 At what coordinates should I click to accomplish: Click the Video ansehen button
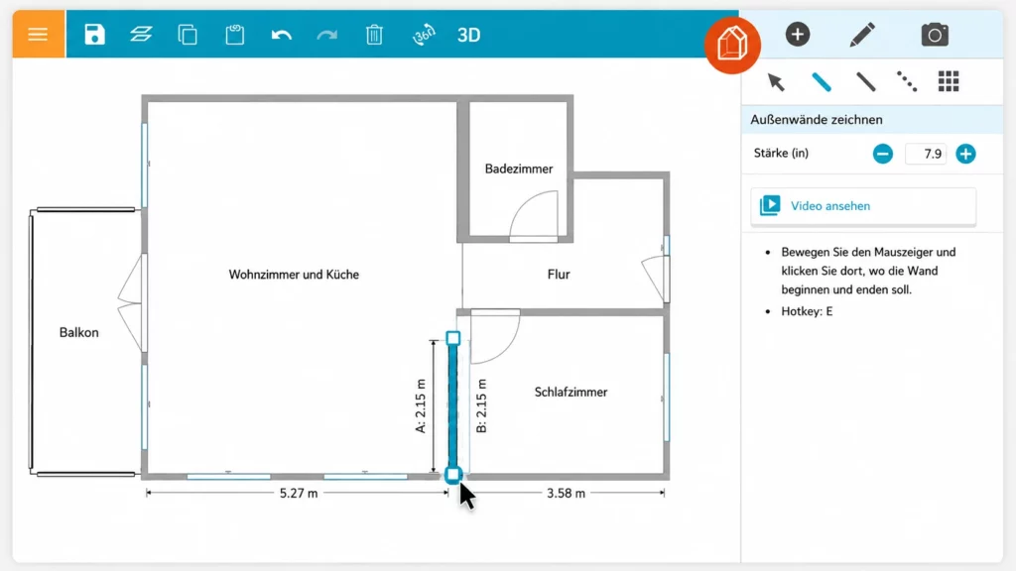pyautogui.click(x=863, y=206)
